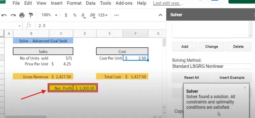Select column E header
This screenshot has height=118, width=255.
click(x=110, y=34)
